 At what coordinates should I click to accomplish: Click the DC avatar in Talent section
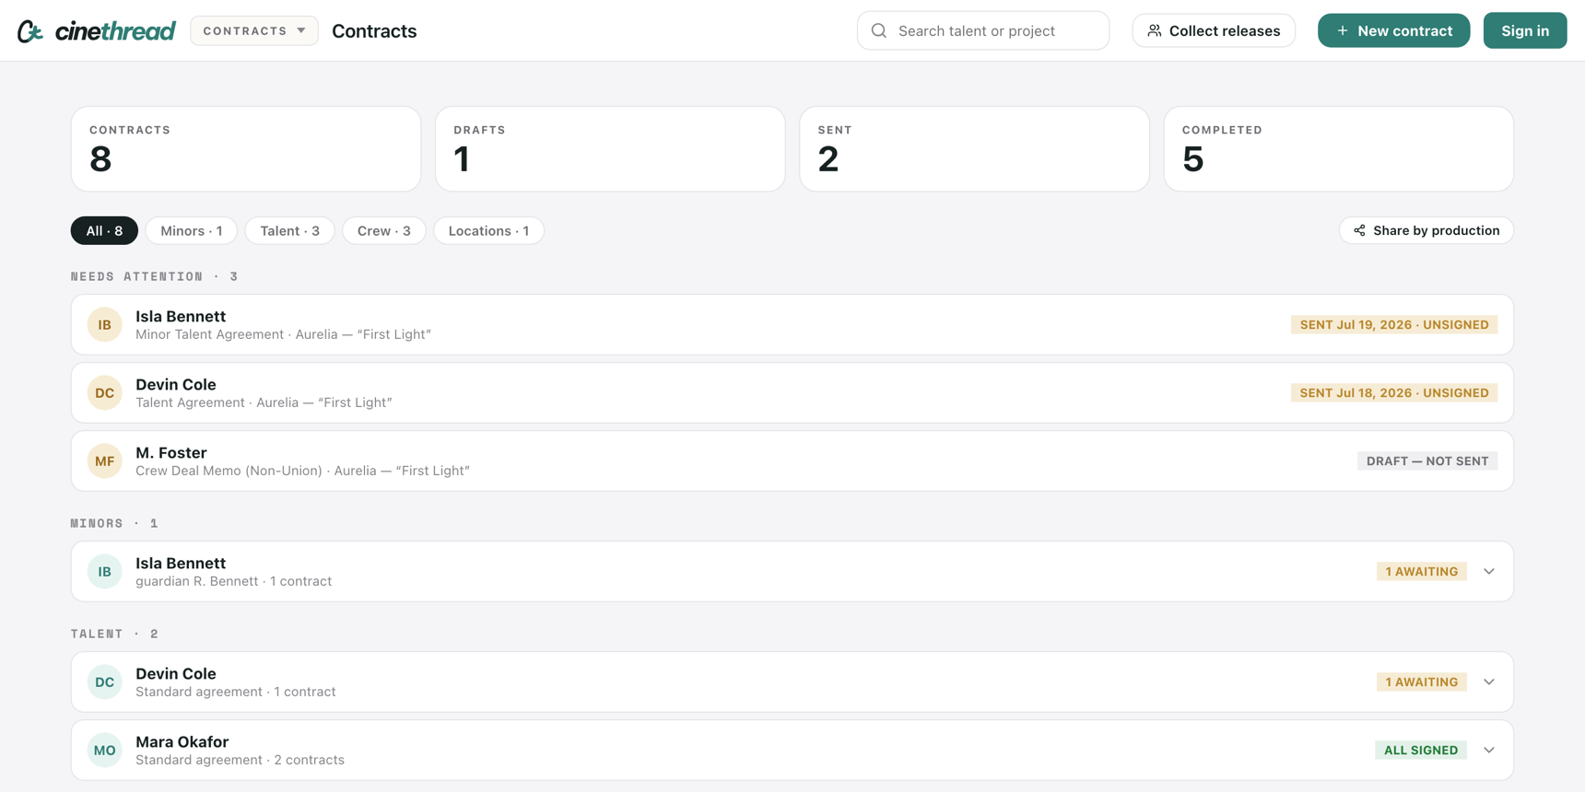[x=105, y=682]
